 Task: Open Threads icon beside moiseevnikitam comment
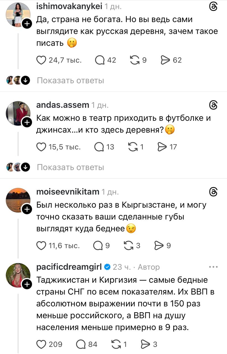(x=213, y=192)
